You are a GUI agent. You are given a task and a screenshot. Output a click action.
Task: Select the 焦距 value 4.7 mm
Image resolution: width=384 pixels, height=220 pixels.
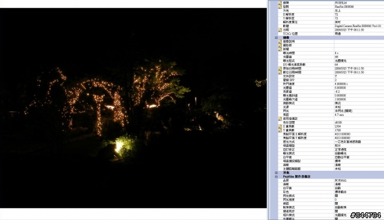pos(339,114)
